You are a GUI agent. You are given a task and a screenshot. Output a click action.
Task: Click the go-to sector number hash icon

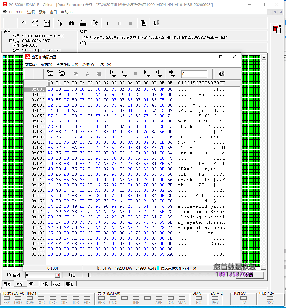click(172, 73)
